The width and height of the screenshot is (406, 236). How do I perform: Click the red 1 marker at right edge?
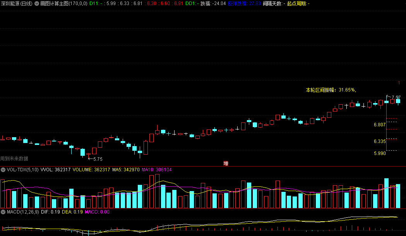pos(399,83)
